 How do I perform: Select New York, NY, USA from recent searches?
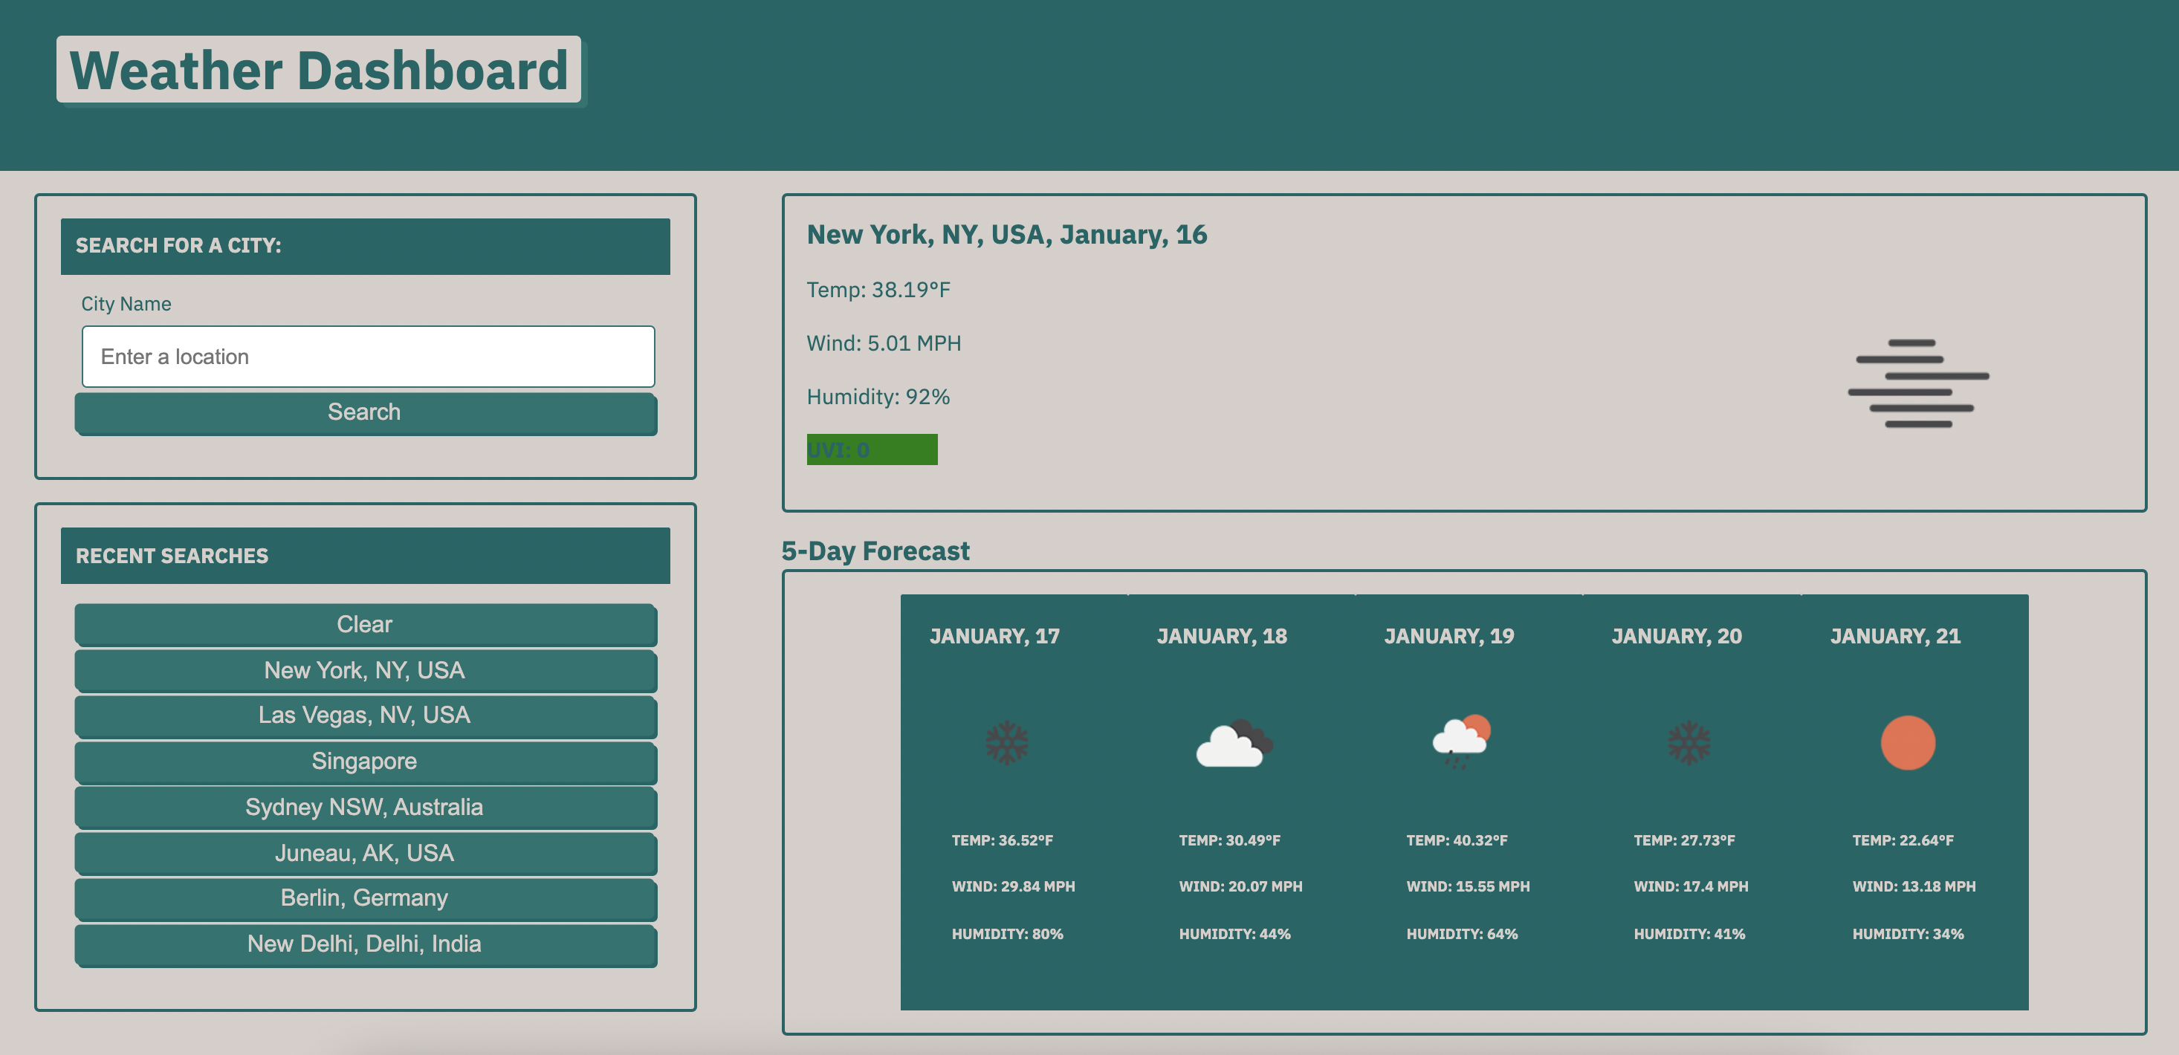(x=365, y=670)
